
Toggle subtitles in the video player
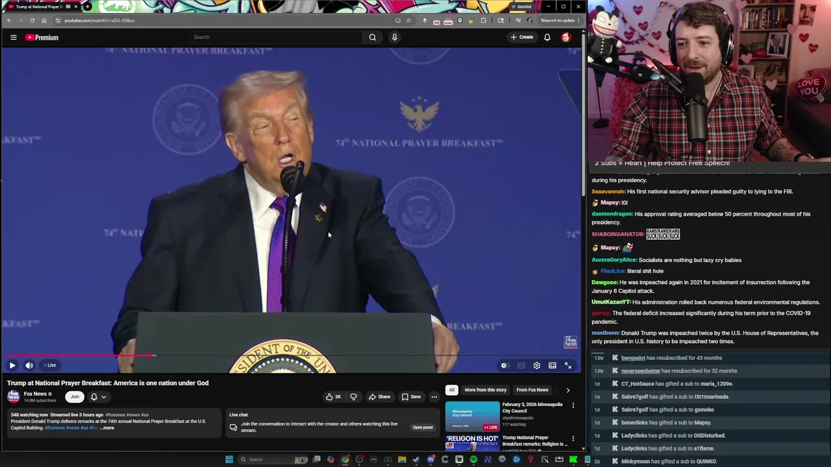(x=521, y=366)
